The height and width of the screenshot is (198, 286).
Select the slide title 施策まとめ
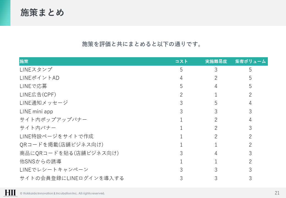pos(42,13)
